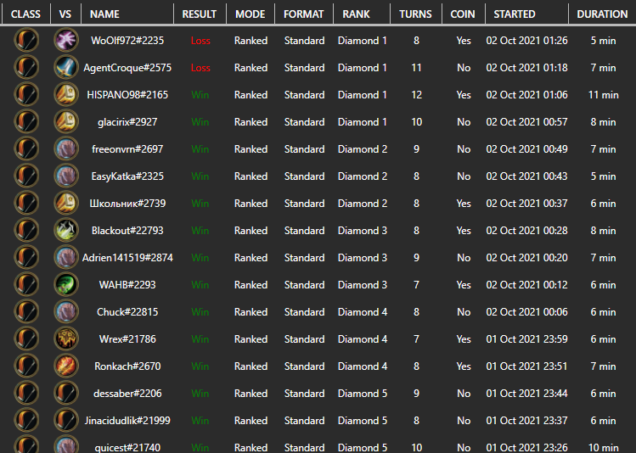The width and height of the screenshot is (636, 453).
Task: Select the name HISPANO98#2165
Action: coord(127,95)
